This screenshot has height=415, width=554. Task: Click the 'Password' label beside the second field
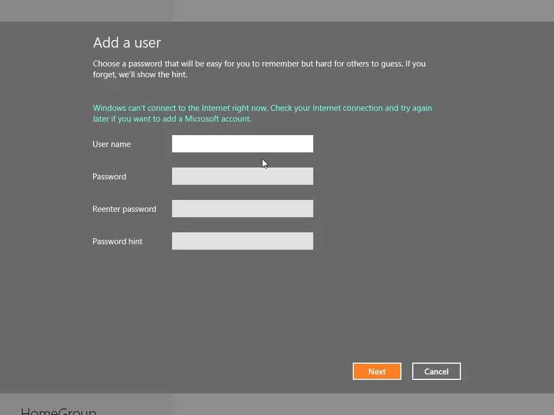109,177
